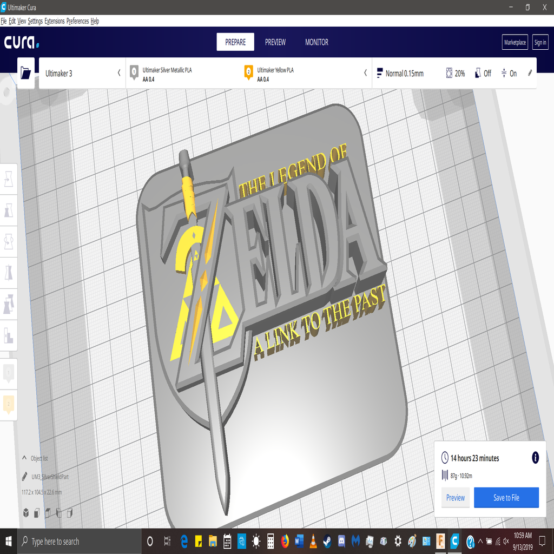Image resolution: width=554 pixels, height=554 pixels.
Task: Select the Scale tool in left toolbar
Action: [x=9, y=210]
